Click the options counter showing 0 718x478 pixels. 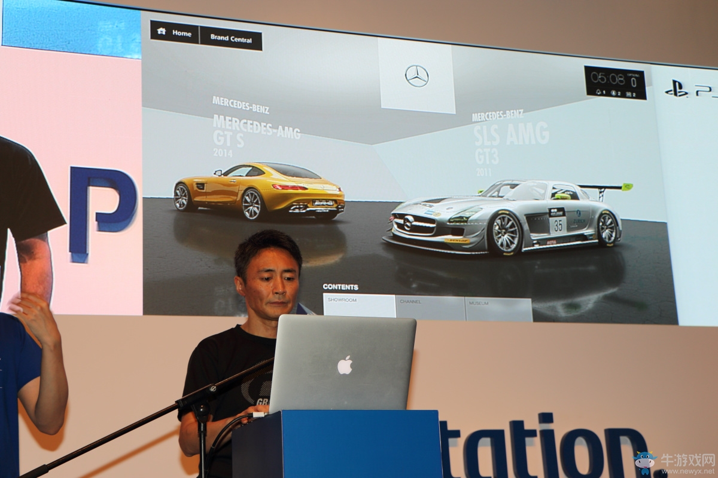634,82
